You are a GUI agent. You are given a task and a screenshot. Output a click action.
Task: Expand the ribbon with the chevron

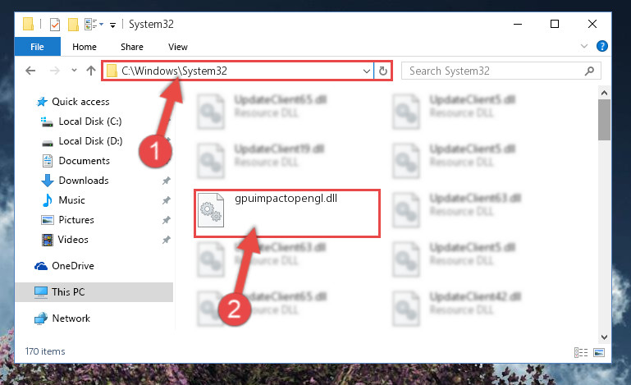click(x=584, y=46)
